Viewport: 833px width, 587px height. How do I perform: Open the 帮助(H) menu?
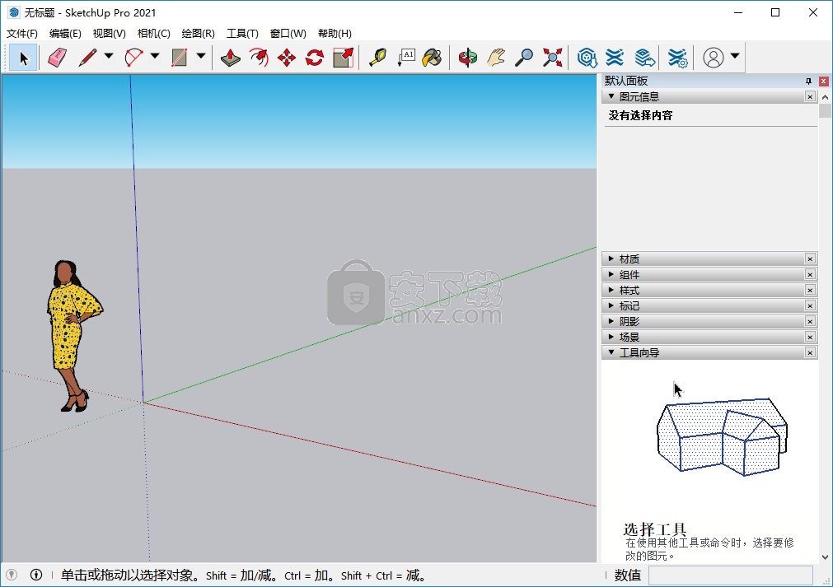[x=335, y=34]
